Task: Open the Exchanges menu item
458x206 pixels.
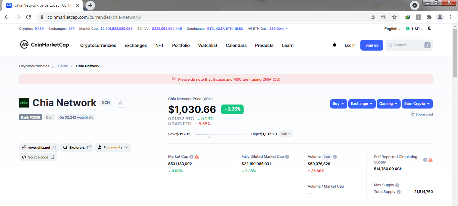Action: 136,45
